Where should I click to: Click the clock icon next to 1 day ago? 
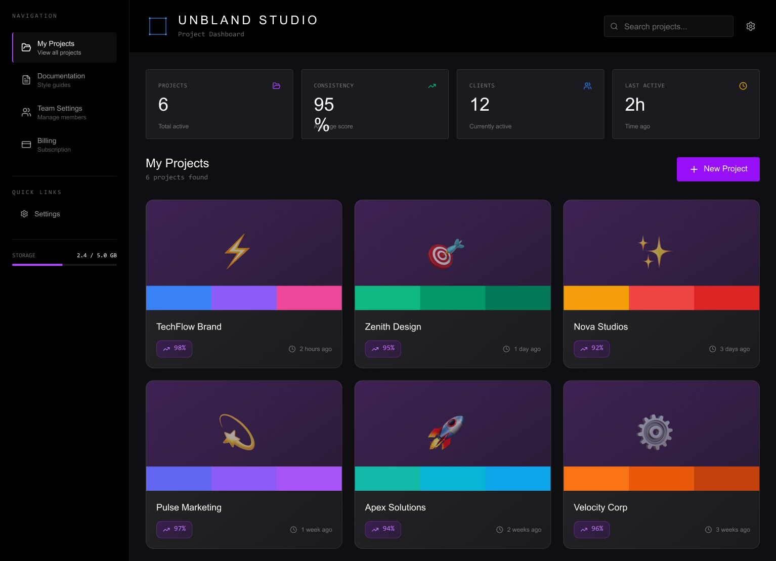pyautogui.click(x=506, y=349)
